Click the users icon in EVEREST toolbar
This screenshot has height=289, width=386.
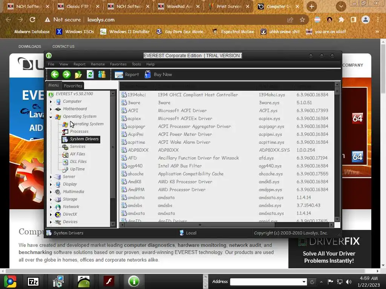tap(102, 74)
